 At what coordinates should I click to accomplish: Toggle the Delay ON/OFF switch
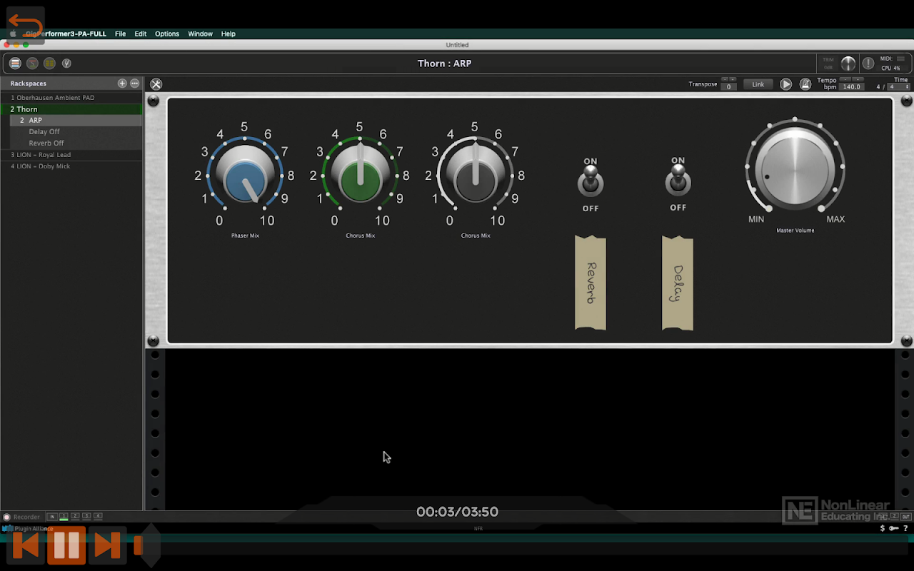pos(678,180)
